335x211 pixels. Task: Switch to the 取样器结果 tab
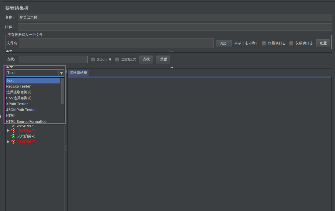(x=78, y=73)
